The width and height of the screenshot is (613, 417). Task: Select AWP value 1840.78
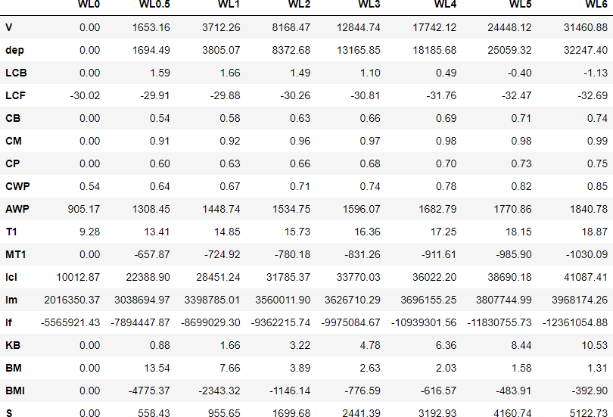(x=588, y=209)
